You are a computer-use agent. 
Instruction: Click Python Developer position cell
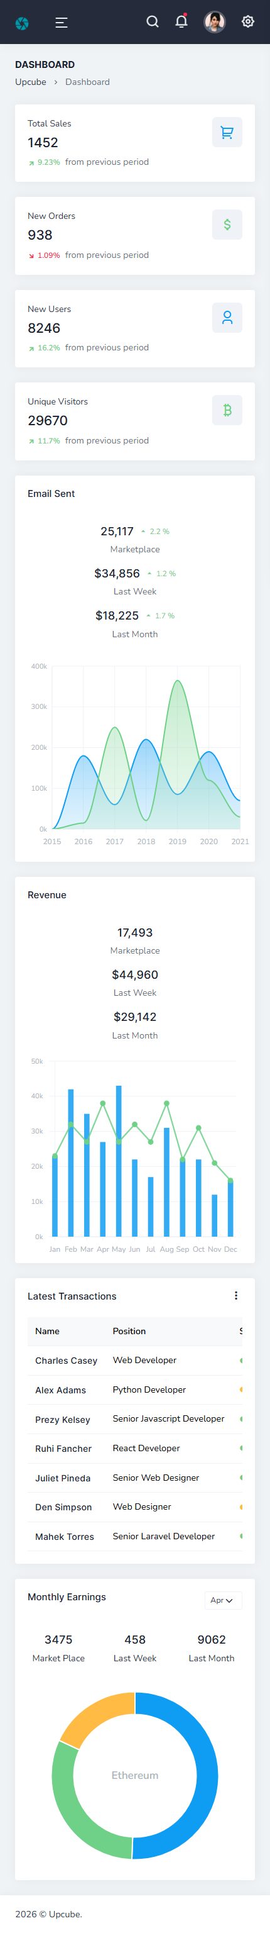pos(149,1389)
